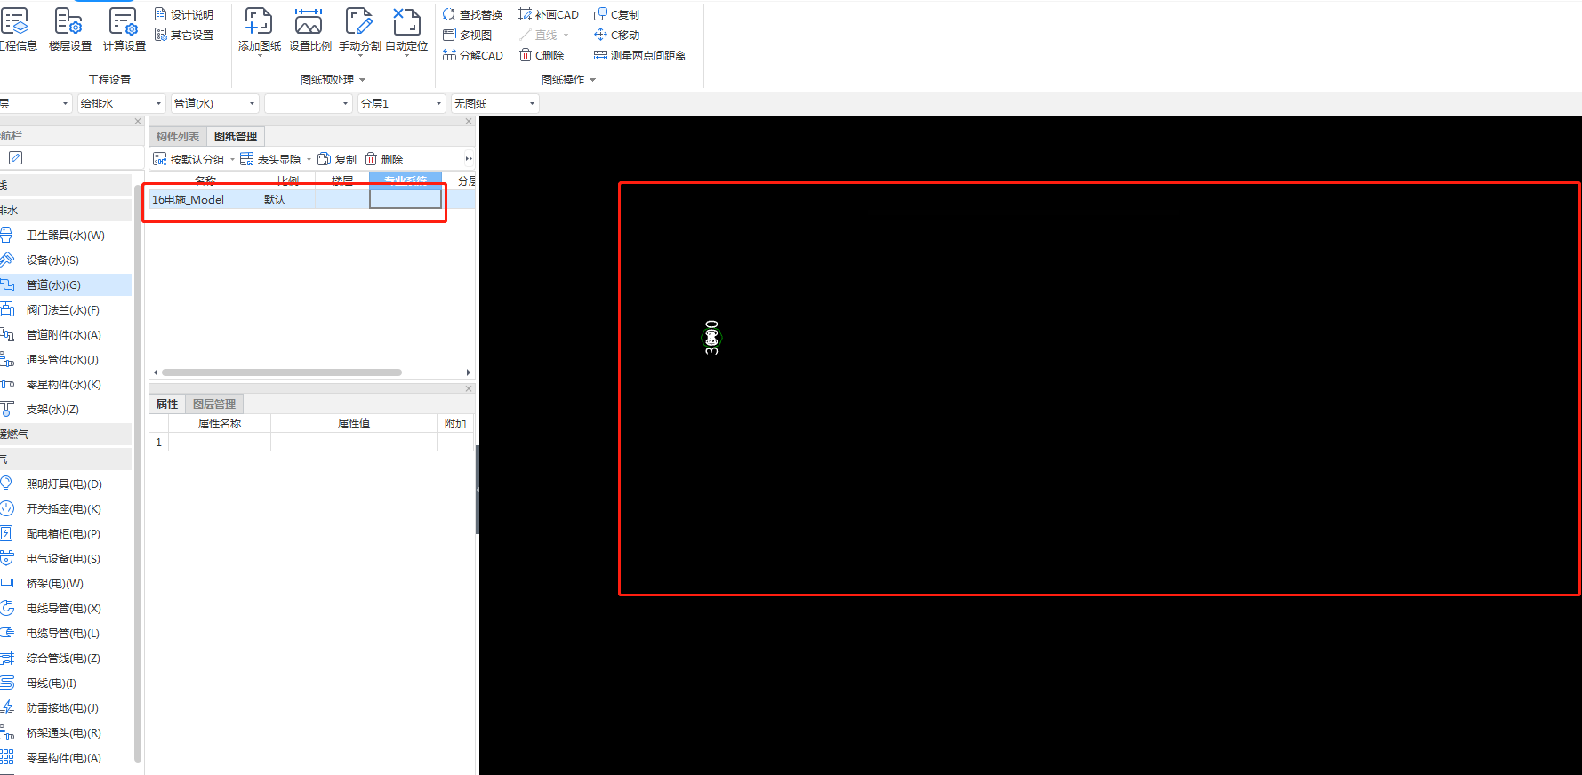1582x775 pixels.
Task: Open 其它设置 other settings
Action: pyautogui.click(x=184, y=35)
